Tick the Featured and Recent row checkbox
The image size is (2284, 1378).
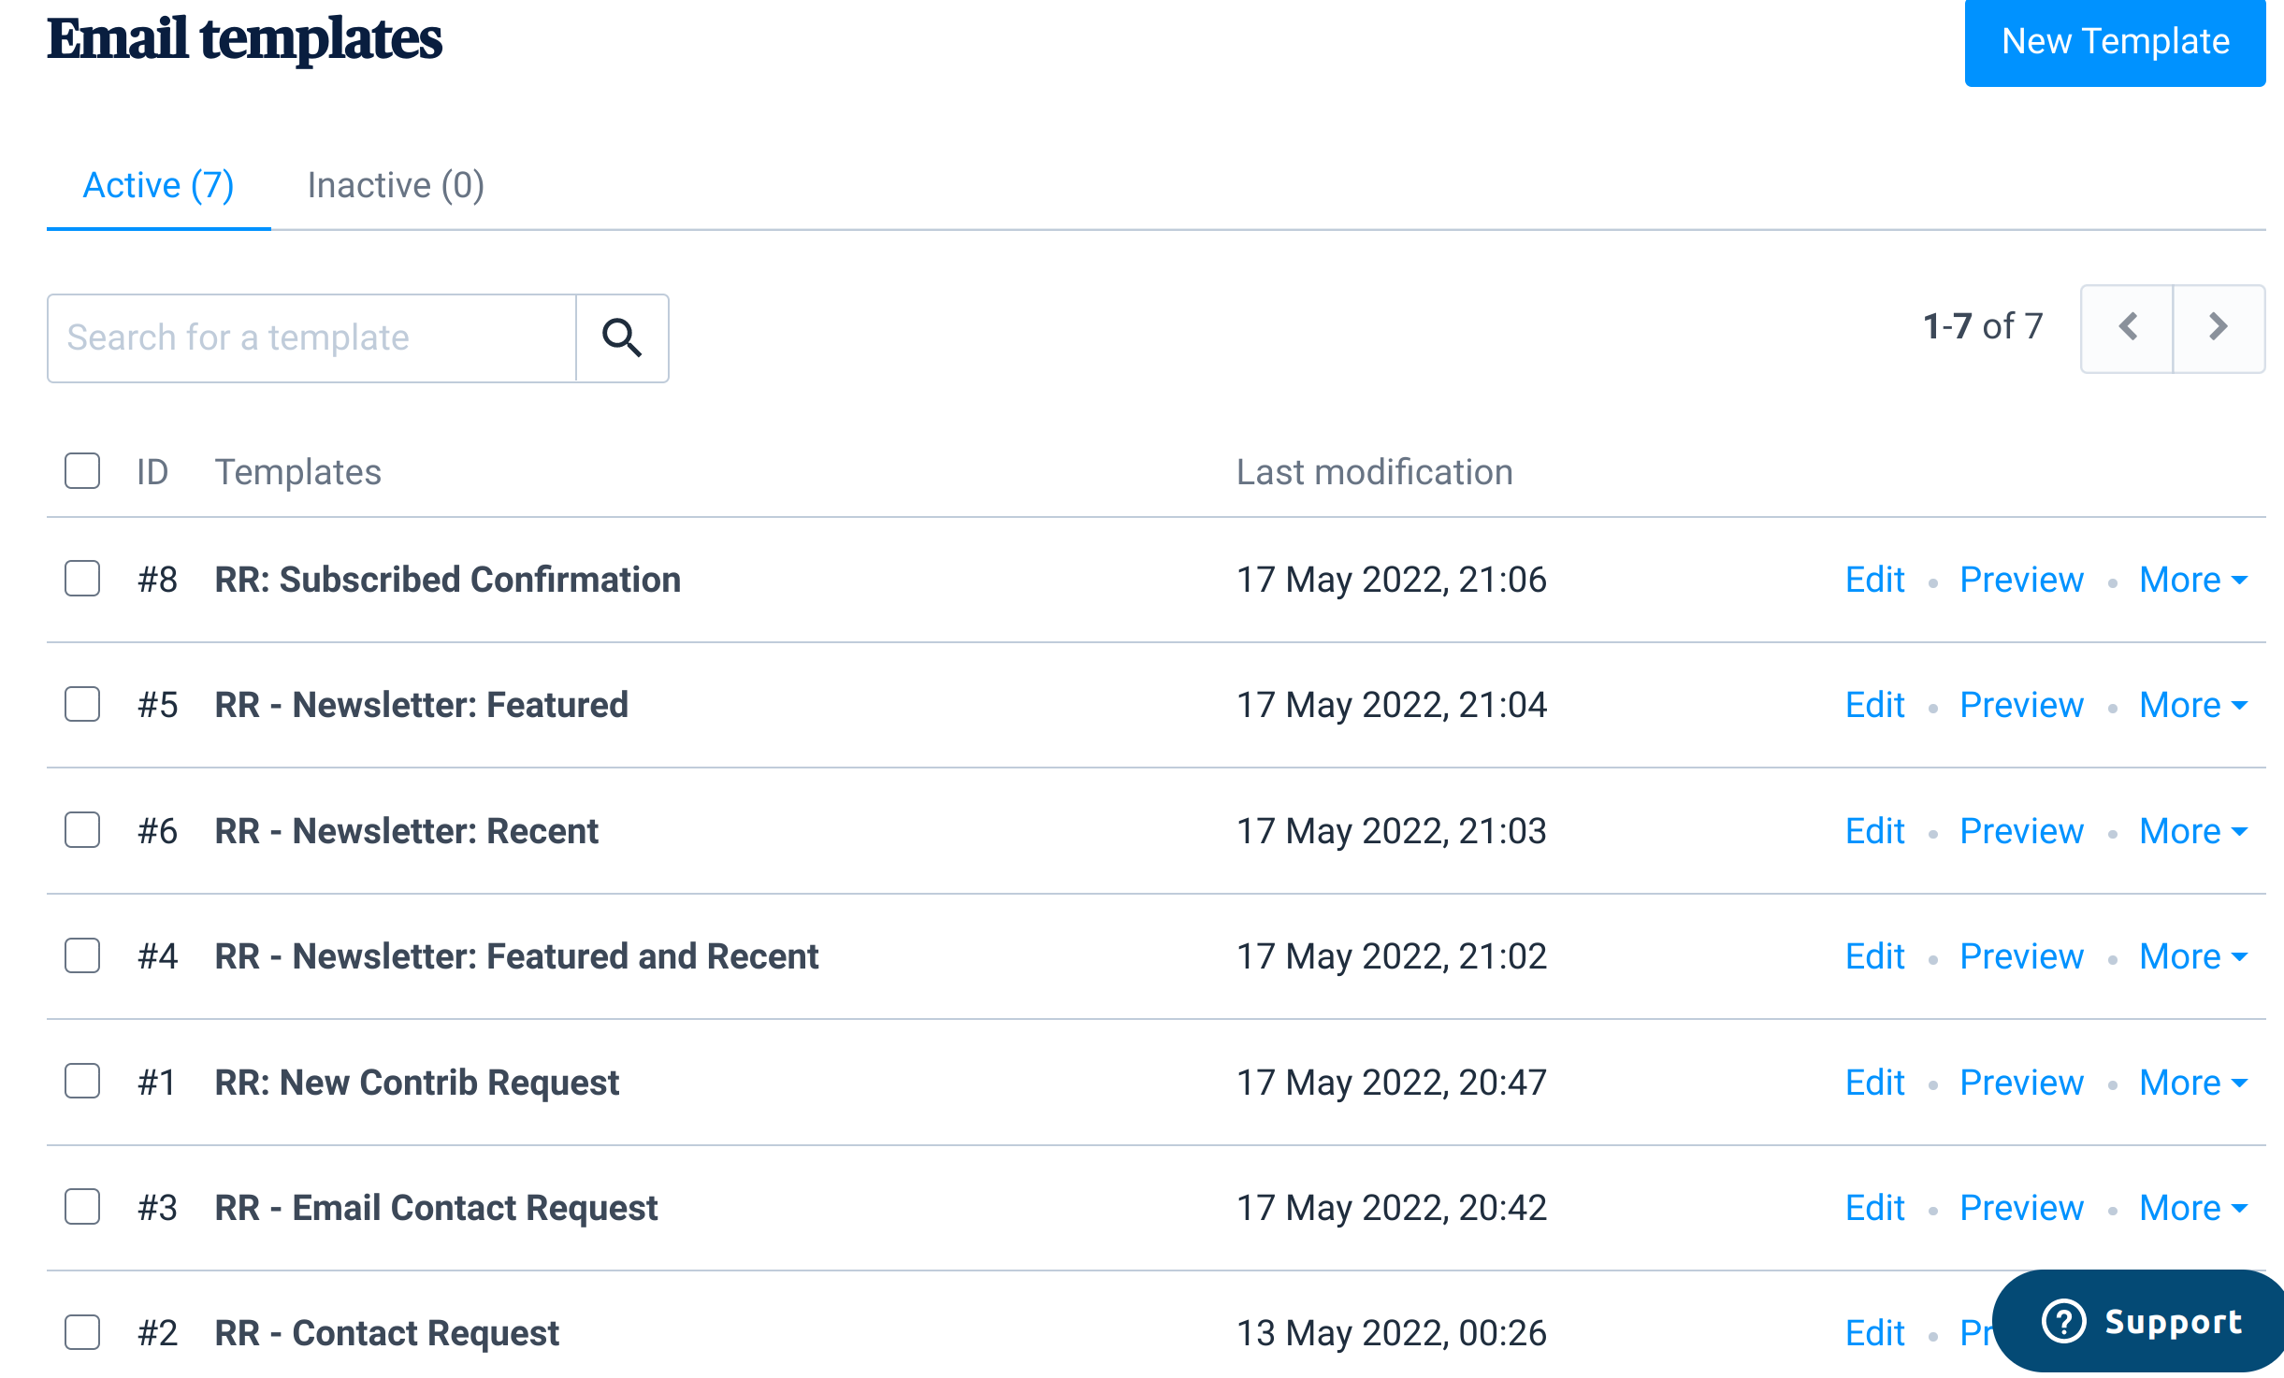click(x=82, y=955)
